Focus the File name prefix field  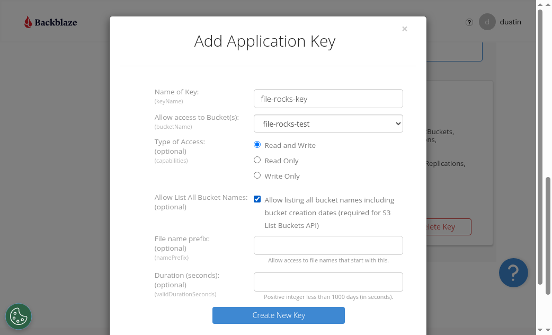click(x=328, y=245)
